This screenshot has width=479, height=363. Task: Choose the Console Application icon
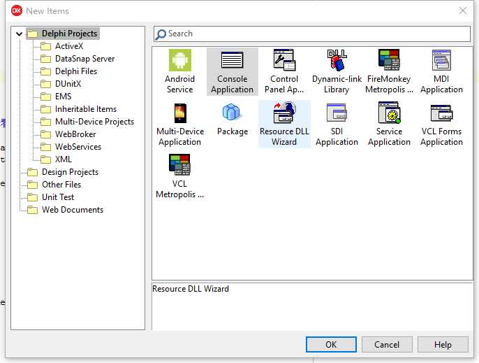(232, 59)
